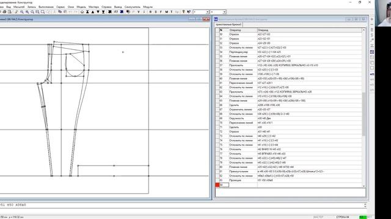Select row 69 Окружность in the table

(x=291, y=119)
